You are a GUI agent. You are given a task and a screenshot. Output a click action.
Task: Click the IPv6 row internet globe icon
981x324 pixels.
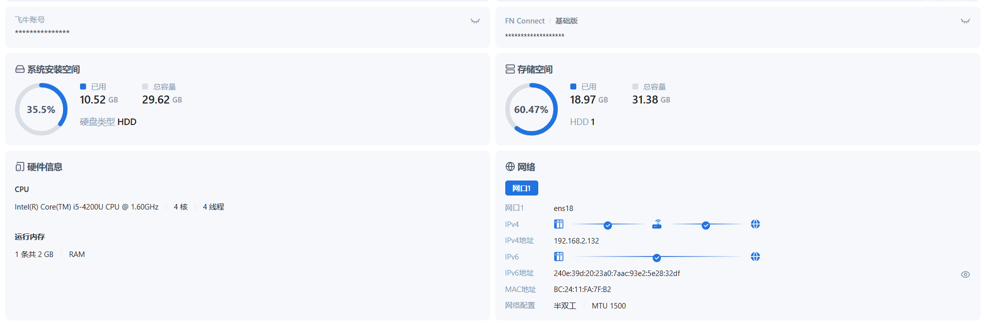tap(755, 256)
